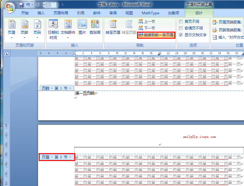Click the 页眉顶端距离 icon
This screenshot has width=244, height=186.
pyautogui.click(x=215, y=22)
